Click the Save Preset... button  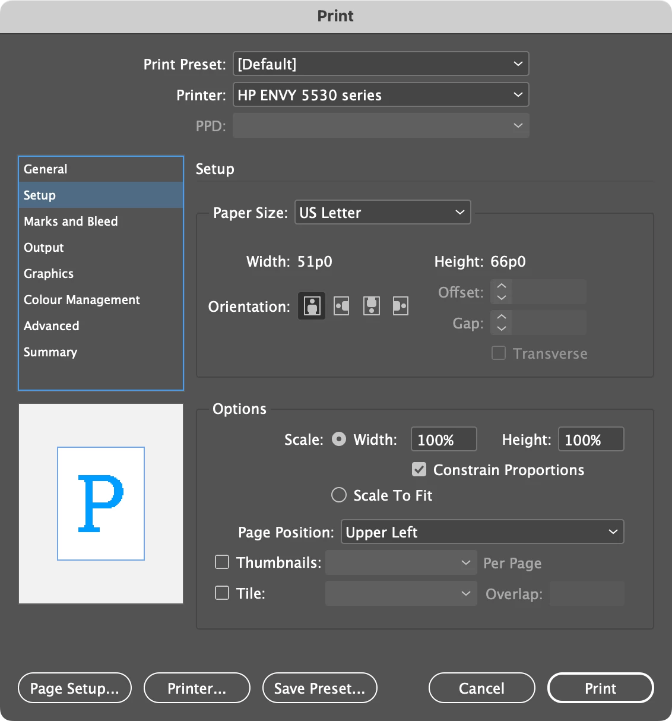pyautogui.click(x=320, y=688)
